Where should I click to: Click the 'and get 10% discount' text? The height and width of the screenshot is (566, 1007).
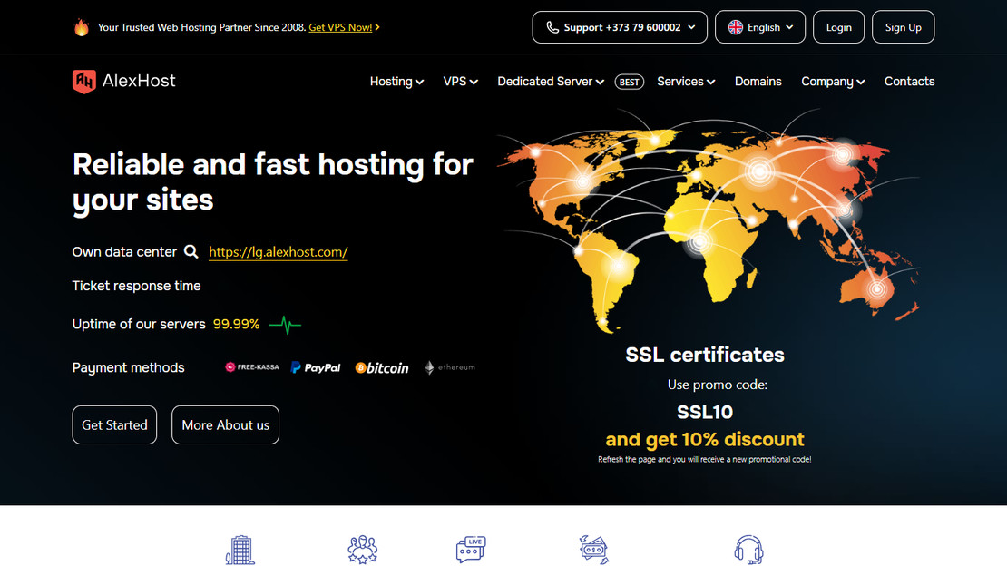coord(705,439)
